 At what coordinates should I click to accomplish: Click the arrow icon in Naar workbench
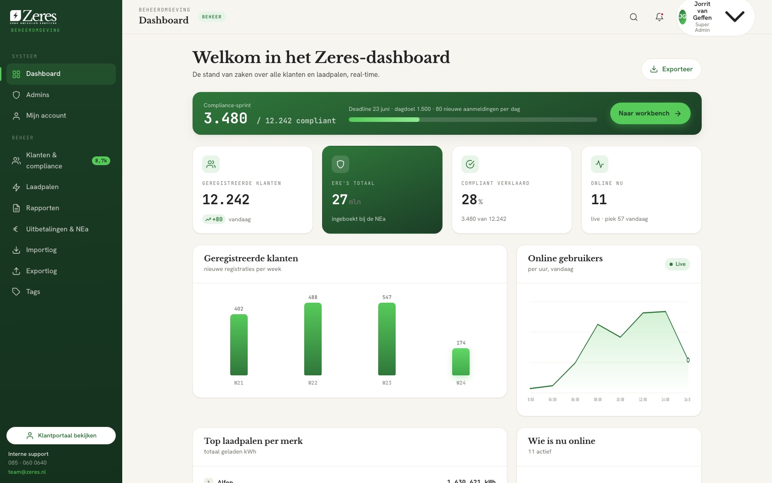[x=678, y=114]
